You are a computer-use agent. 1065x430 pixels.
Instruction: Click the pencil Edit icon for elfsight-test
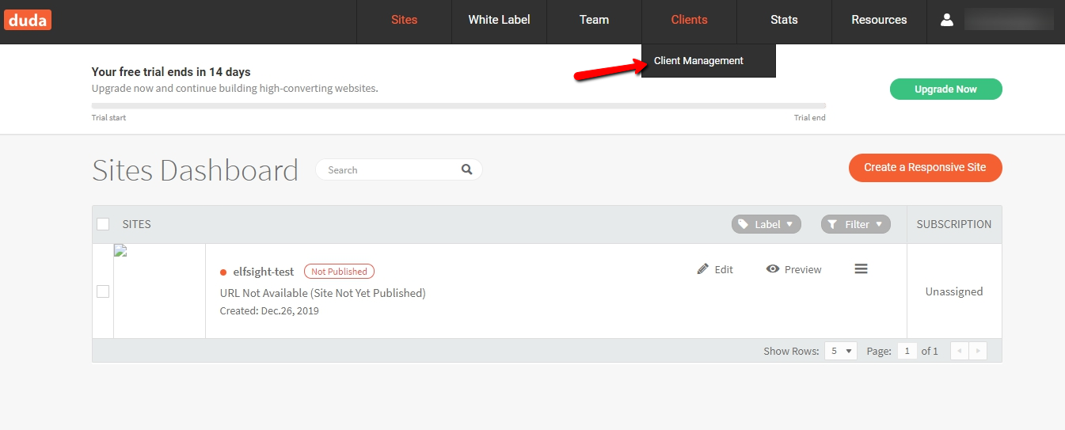703,269
